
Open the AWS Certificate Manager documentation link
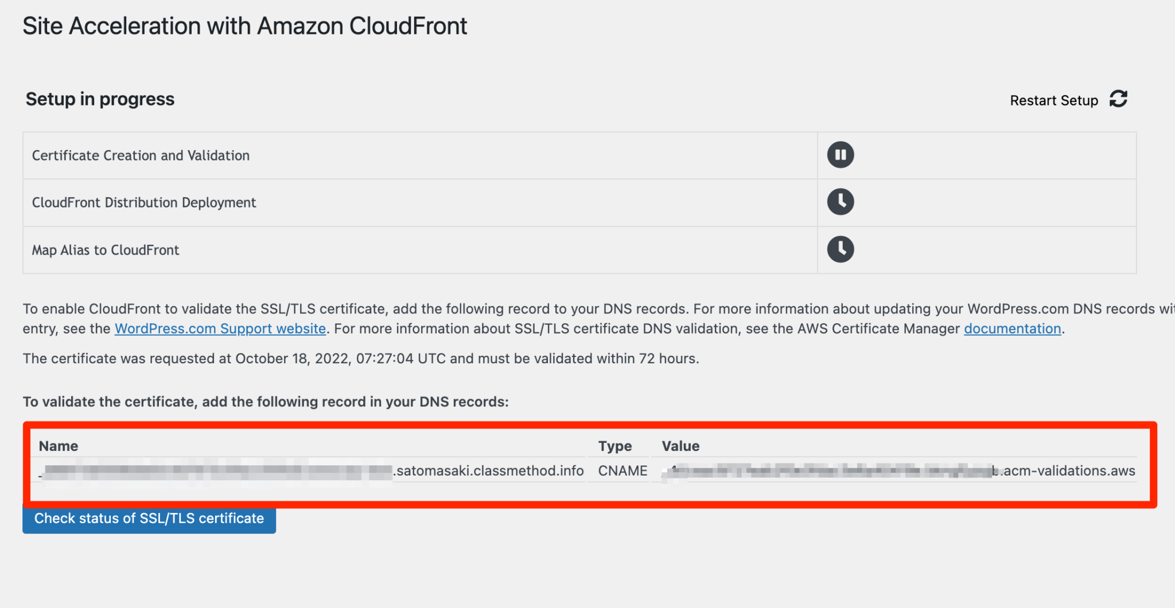1011,328
